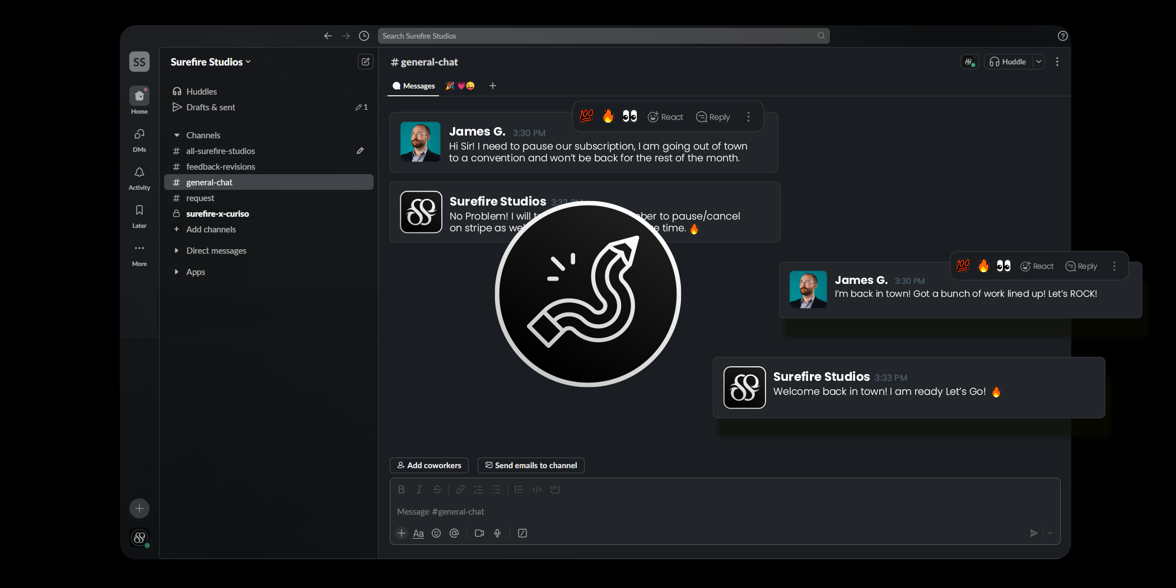Toggle the 🔥 reaction on James's message
This screenshot has height=588, width=1176.
(x=608, y=116)
